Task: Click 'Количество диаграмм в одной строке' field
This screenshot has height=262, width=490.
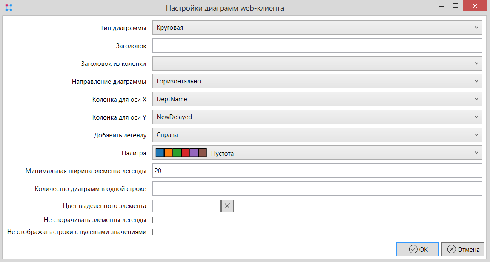Action: [317, 188]
